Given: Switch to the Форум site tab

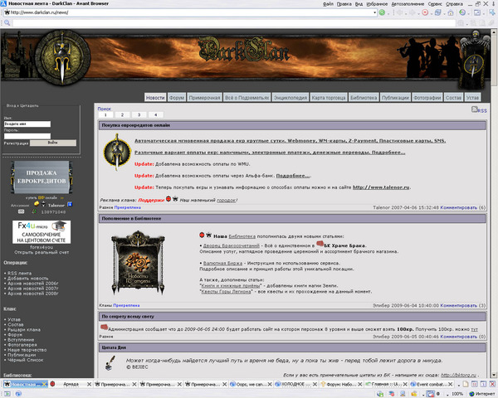Looking at the screenshot, I should 177,98.
